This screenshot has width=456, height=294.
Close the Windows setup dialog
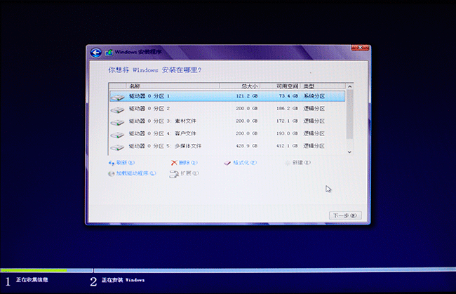point(360,48)
